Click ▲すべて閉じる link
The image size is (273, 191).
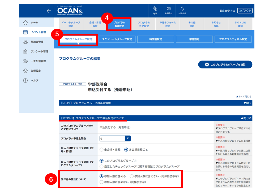point(244,97)
